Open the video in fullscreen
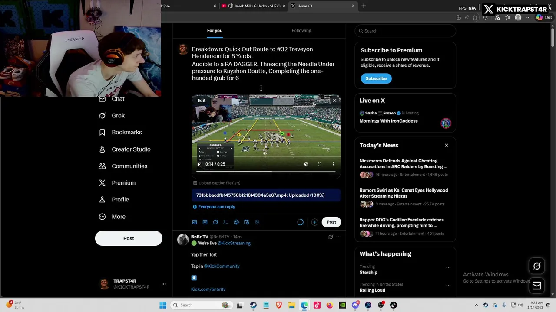 click(x=320, y=164)
